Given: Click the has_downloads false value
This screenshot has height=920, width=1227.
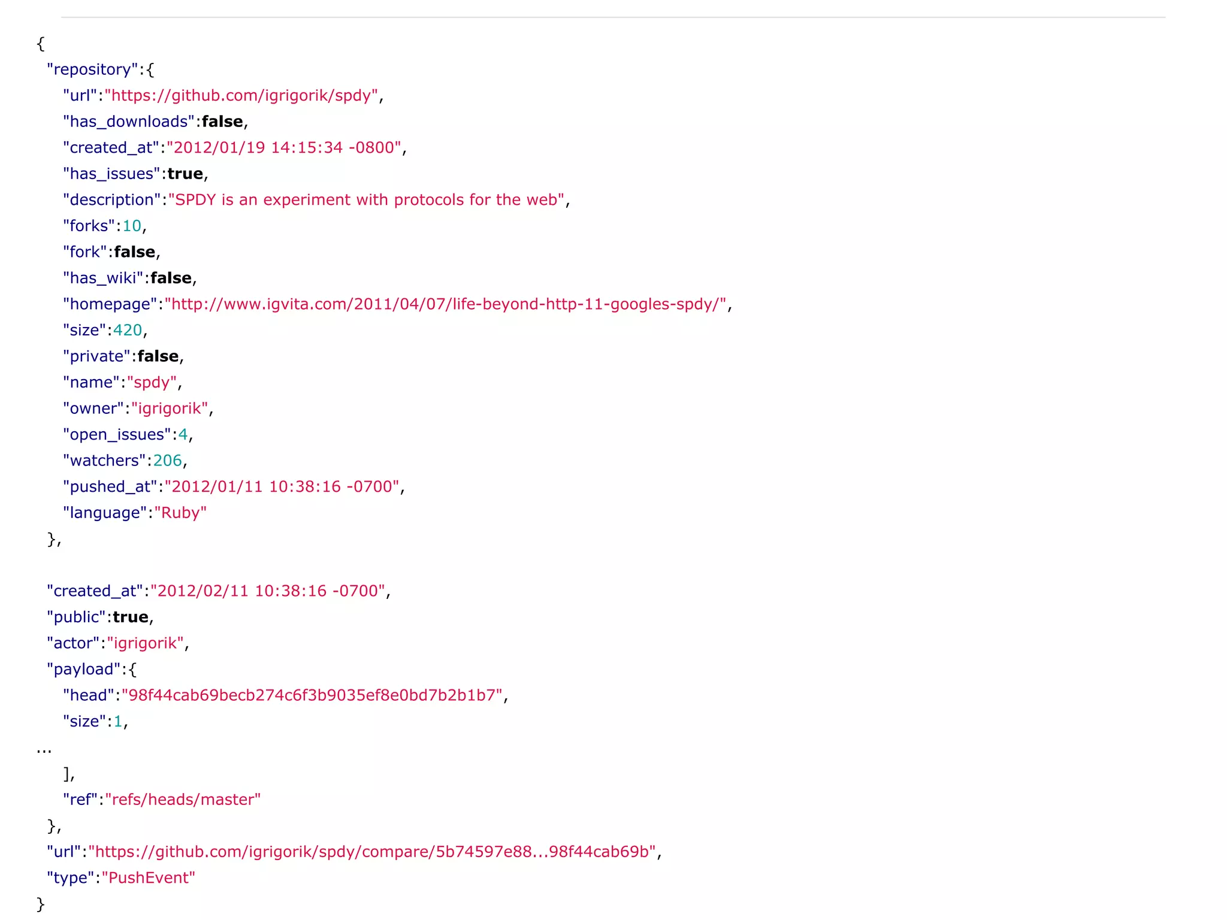Looking at the screenshot, I should [222, 122].
